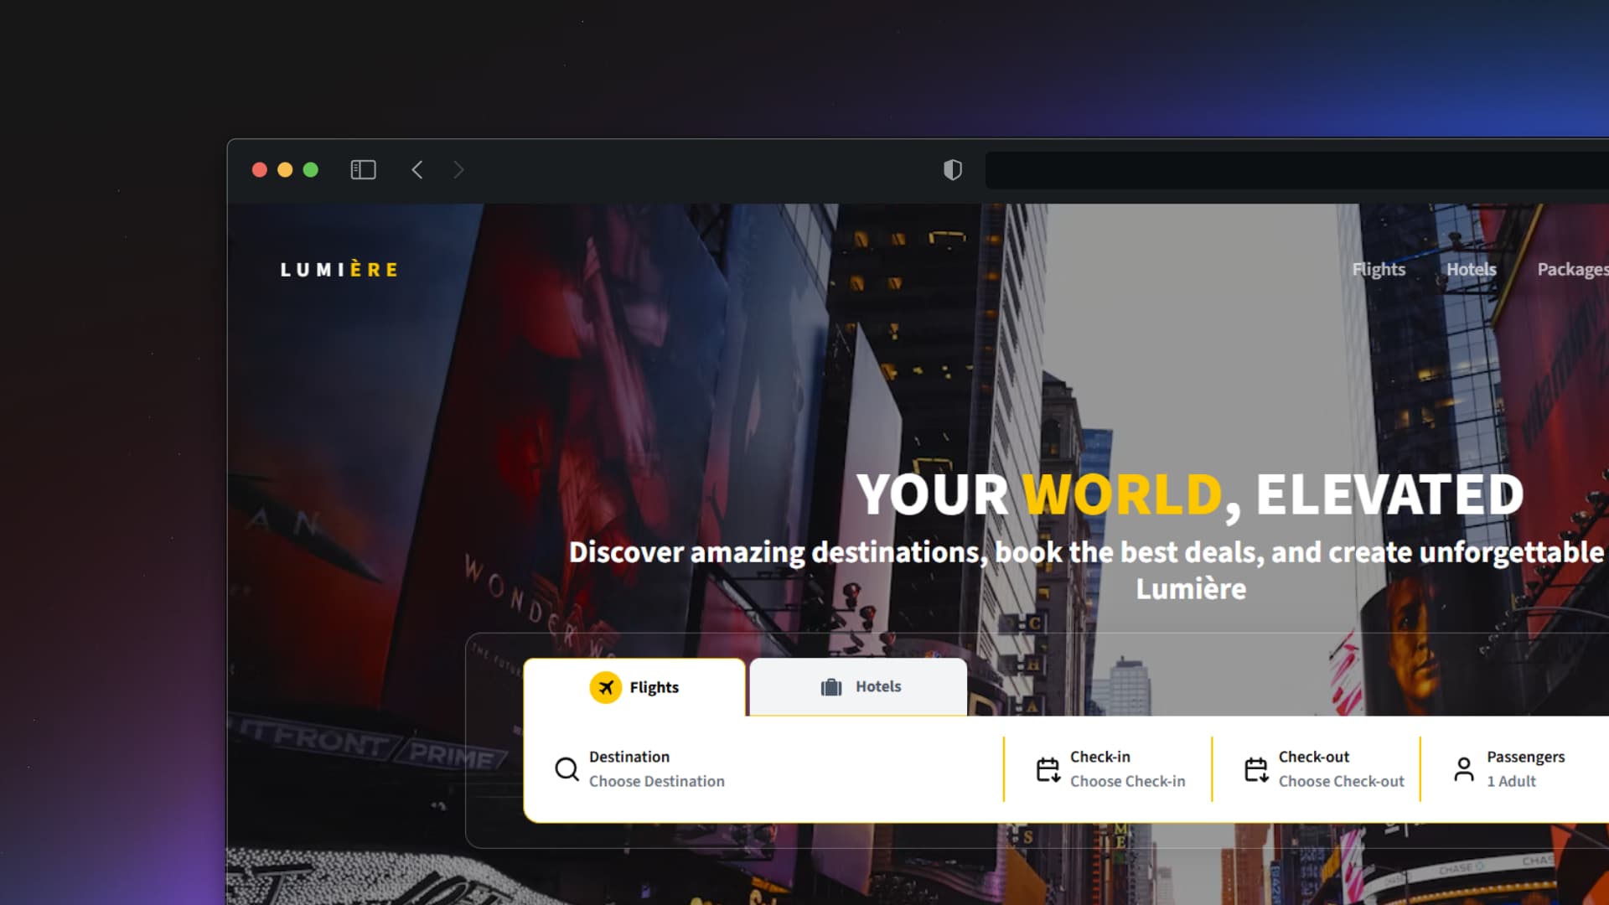Click the Passengers person icon
Viewport: 1609px width, 905px height.
click(x=1464, y=769)
